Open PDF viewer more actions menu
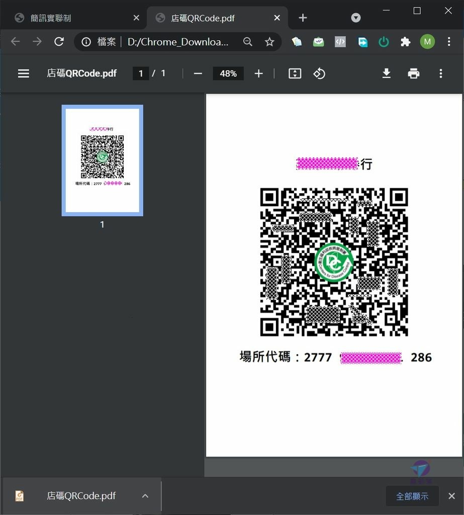The width and height of the screenshot is (464, 515). (441, 73)
